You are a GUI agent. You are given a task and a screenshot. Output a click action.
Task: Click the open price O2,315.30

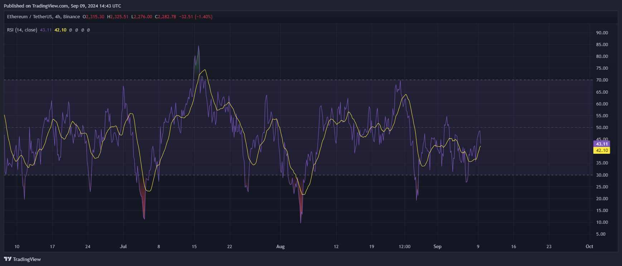click(x=93, y=17)
